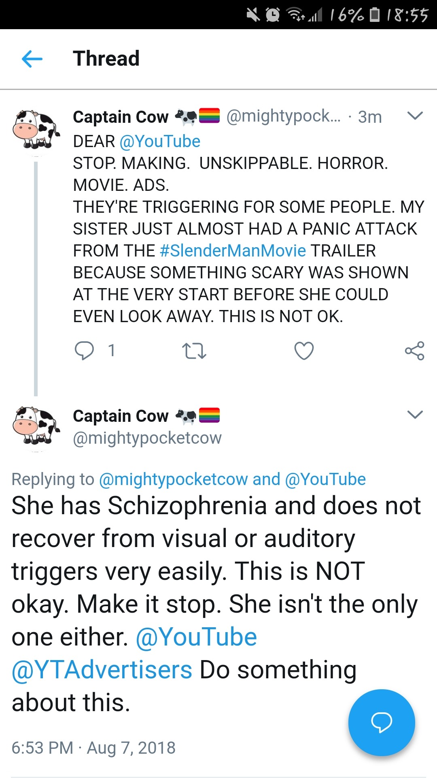Tap the reply bubble on first tweet
437x778 pixels.
click(x=84, y=351)
